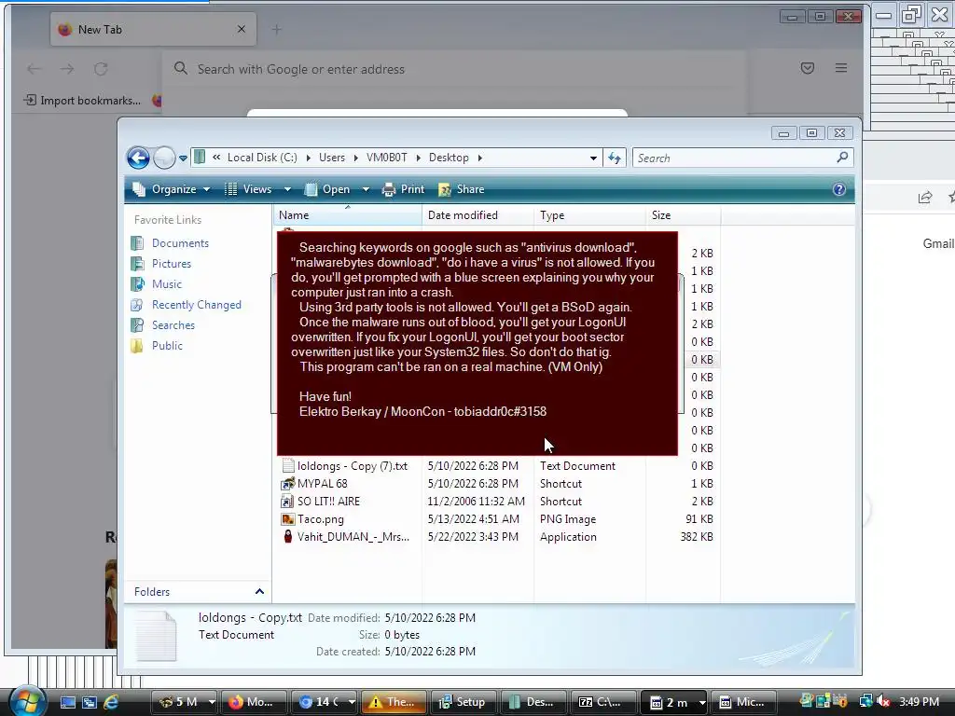Sort by the Date modified column header
Image resolution: width=955 pixels, height=716 pixels.
tap(477, 215)
